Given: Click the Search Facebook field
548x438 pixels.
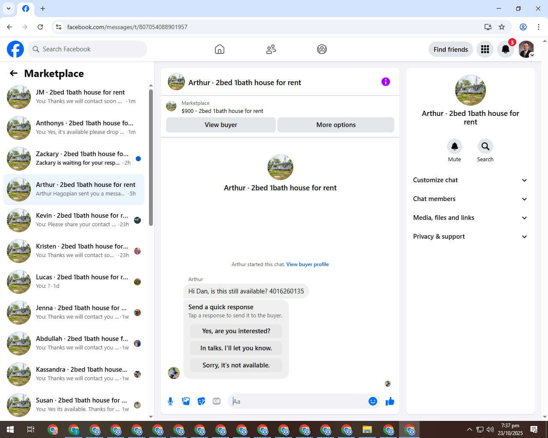Looking at the screenshot, I should [x=87, y=49].
